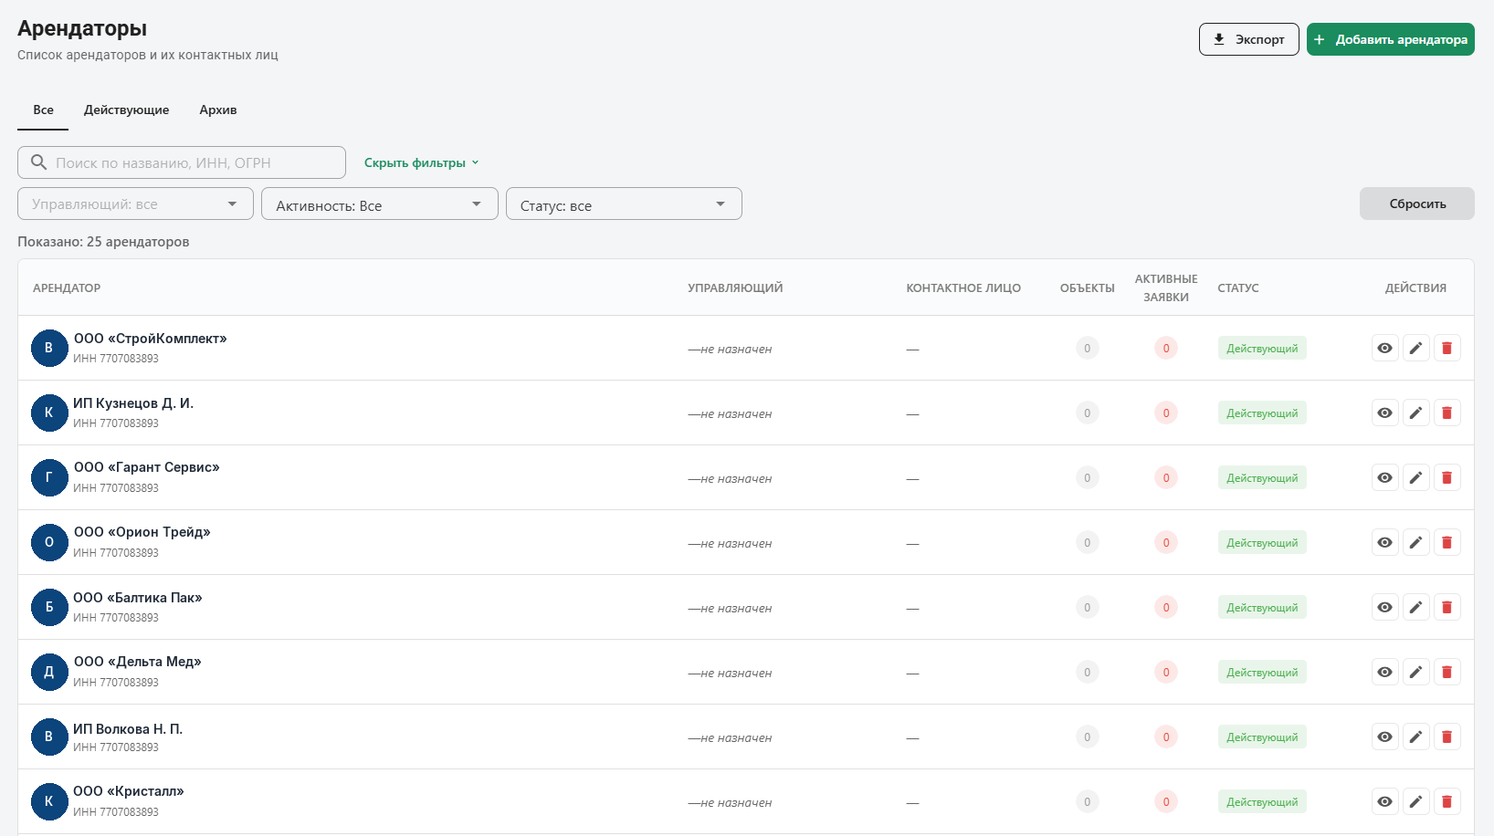Open tenant name ООО «Кристалл»
The image size is (1494, 836).
(x=129, y=791)
